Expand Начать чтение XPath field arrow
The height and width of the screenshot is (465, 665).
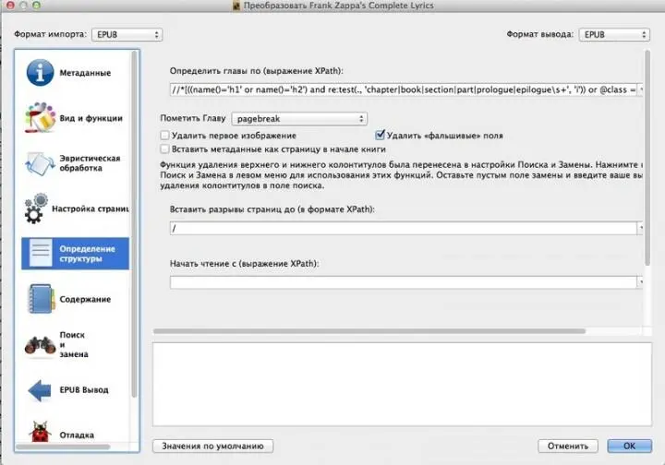pyautogui.click(x=640, y=282)
